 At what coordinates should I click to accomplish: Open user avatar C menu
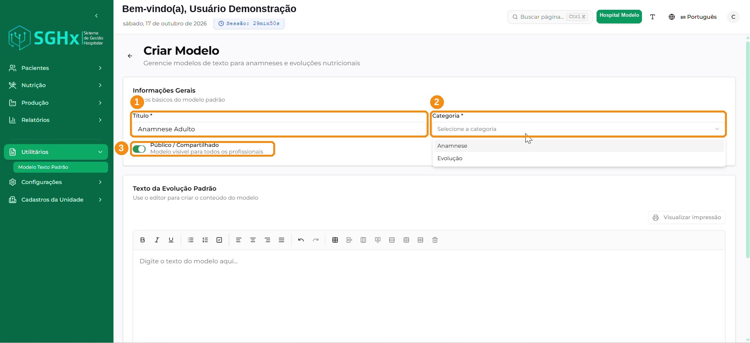click(733, 17)
